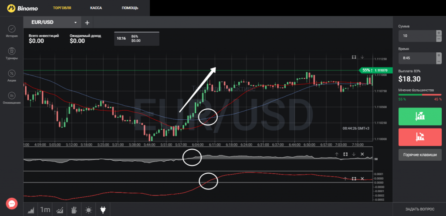Screen dimensions: 446x216
Task: Click ЗАДАТЬ ВОПРОС link
Action: pyautogui.click(x=420, y=209)
